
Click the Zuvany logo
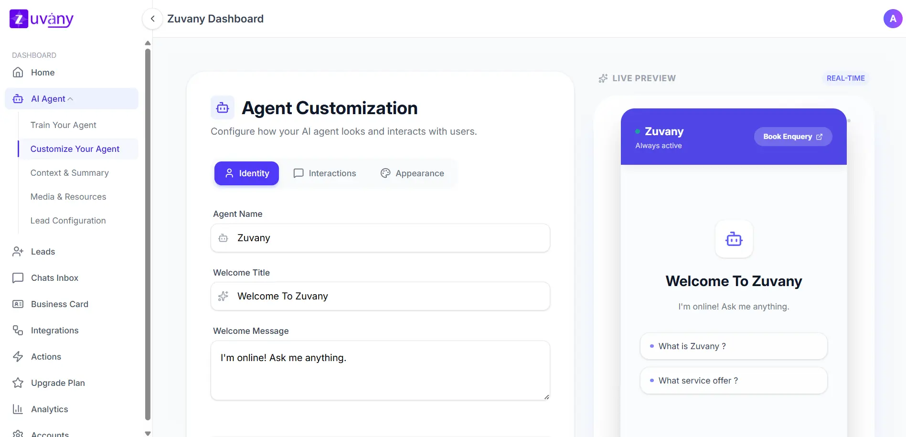pyautogui.click(x=42, y=19)
